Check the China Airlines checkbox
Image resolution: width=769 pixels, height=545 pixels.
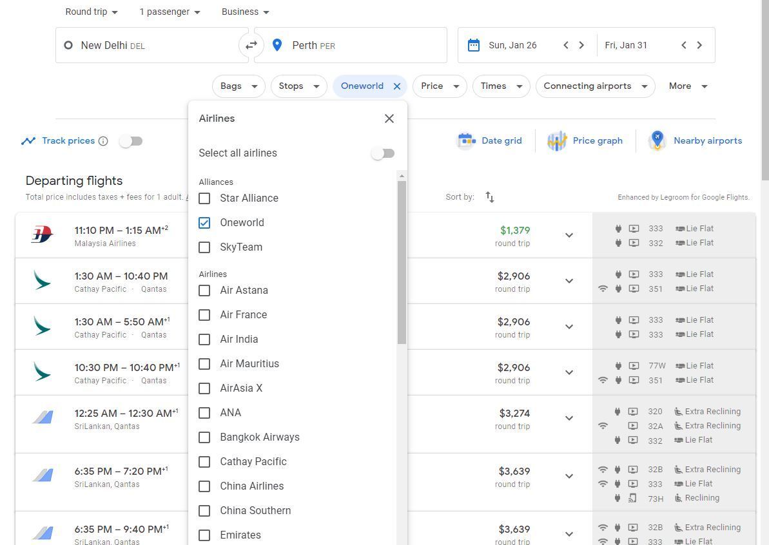coord(204,486)
